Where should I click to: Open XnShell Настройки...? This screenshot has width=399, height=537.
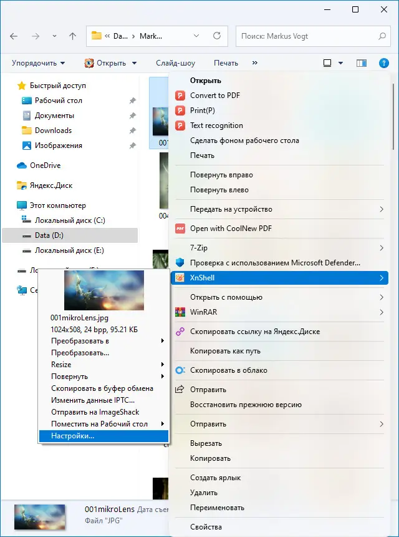coord(103,436)
